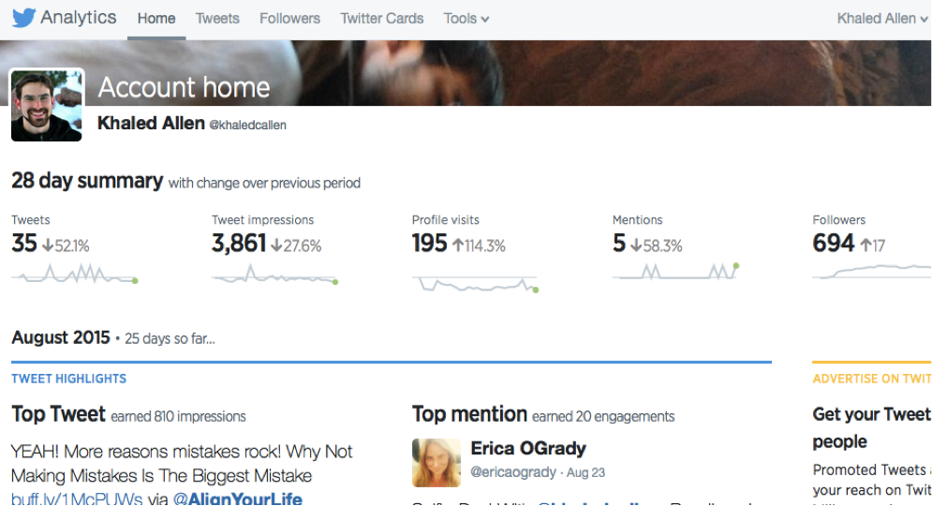Click the impressions down arrow 27.6% indicator

coord(296,246)
